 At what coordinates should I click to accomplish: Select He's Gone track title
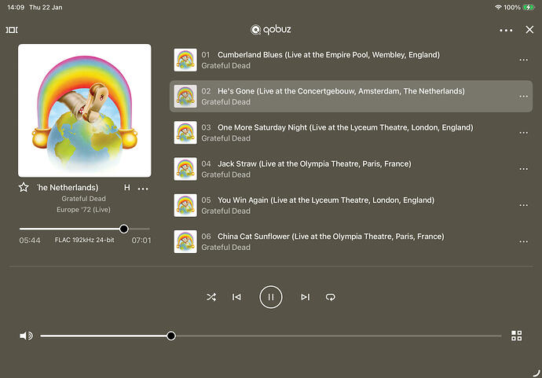point(341,91)
